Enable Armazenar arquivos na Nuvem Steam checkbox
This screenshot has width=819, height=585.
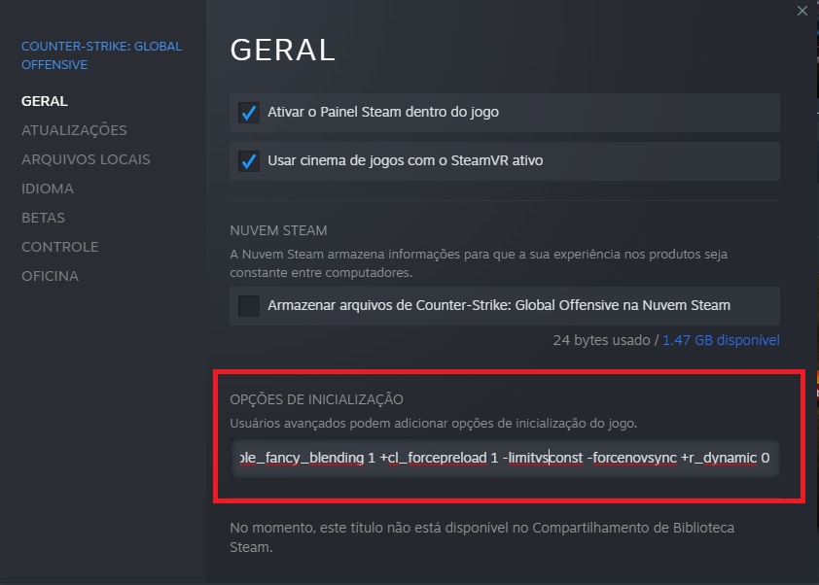click(249, 306)
